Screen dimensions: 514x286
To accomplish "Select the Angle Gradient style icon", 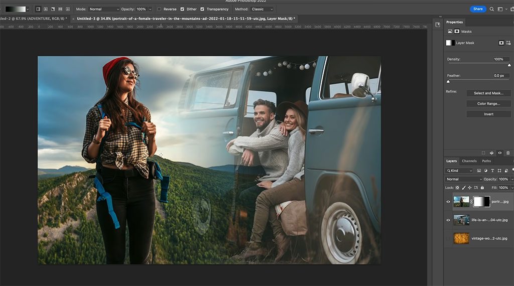I will [53, 9].
